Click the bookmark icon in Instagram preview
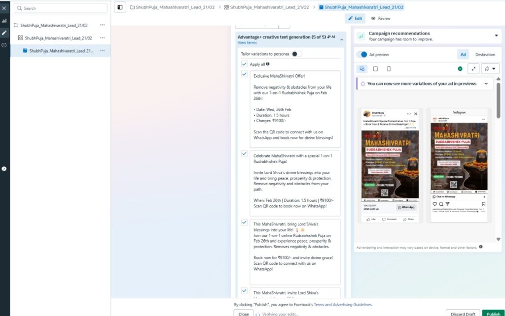 click(483, 204)
